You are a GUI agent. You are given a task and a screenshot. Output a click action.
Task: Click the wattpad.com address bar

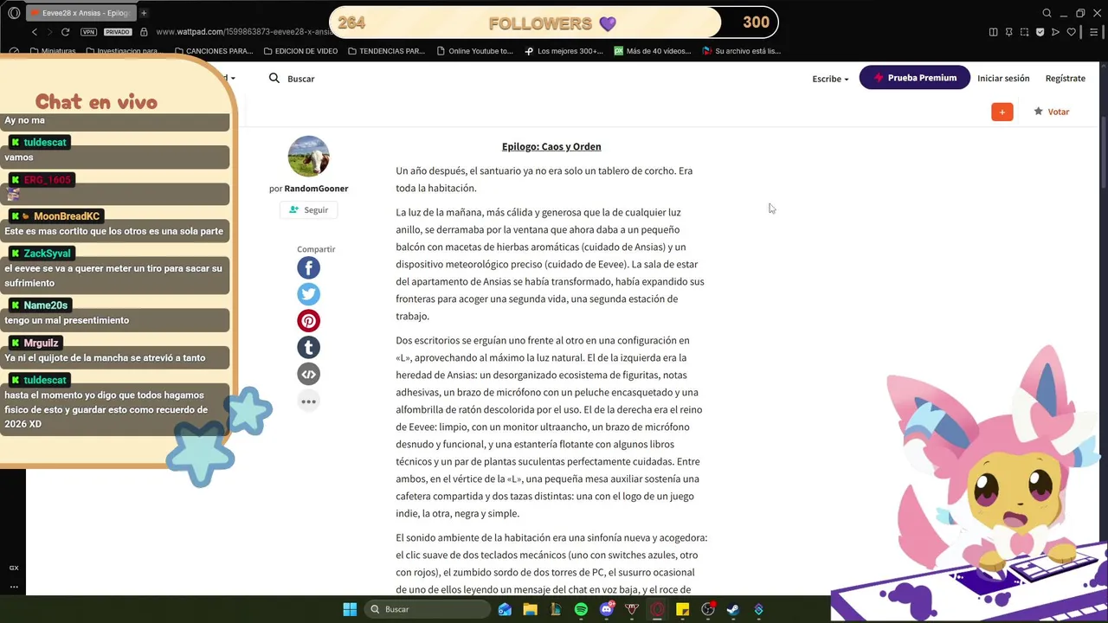(242, 32)
